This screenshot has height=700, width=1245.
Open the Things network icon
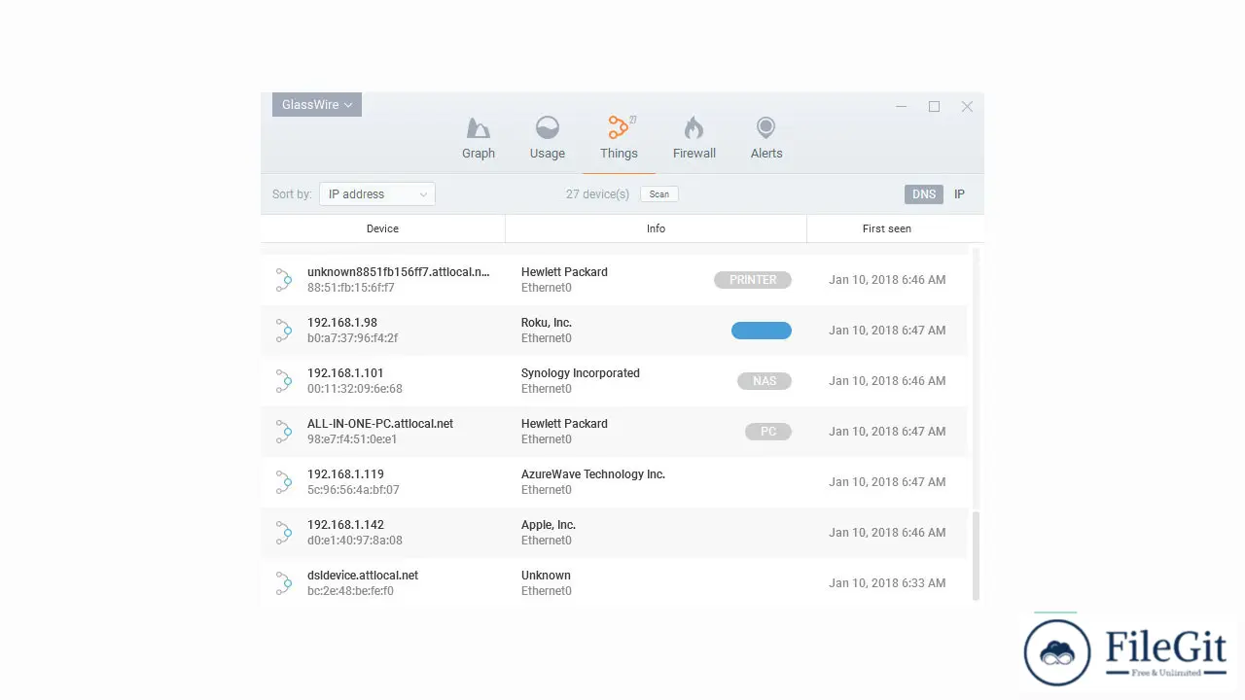619,127
